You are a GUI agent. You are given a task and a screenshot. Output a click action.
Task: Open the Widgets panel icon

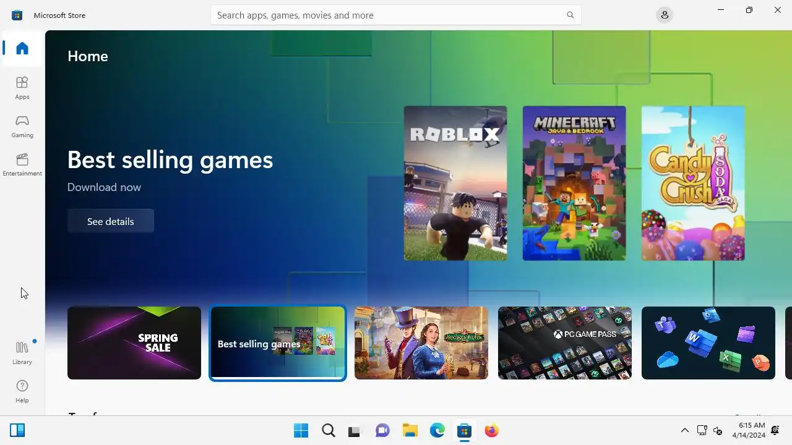click(17, 431)
